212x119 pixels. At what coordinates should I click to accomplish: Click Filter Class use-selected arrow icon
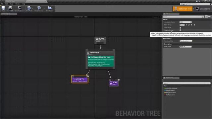point(186,25)
